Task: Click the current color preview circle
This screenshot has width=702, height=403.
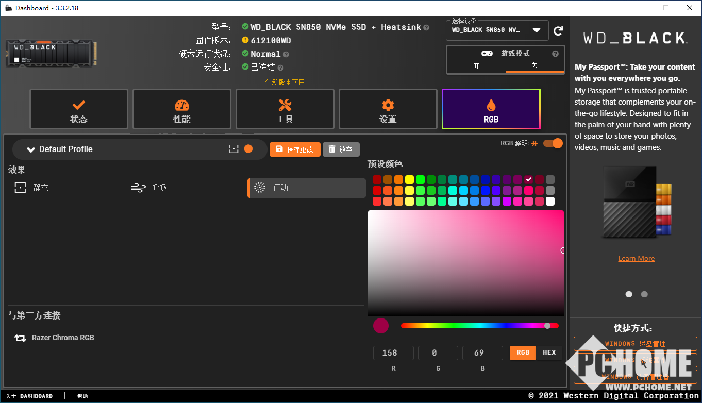Action: coord(381,326)
